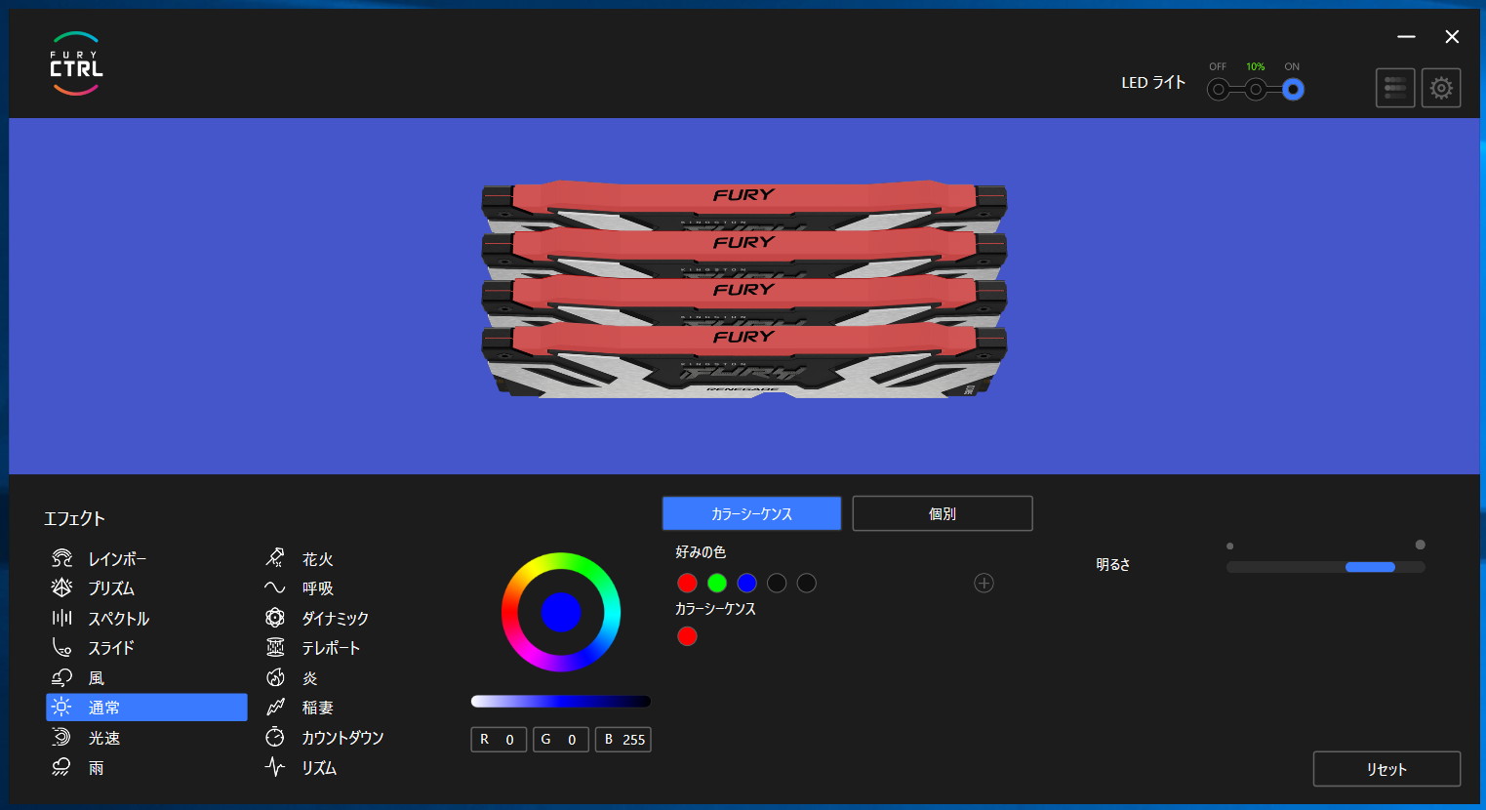Click the R value input field
The height and width of the screenshot is (810, 1486).
coord(499,740)
